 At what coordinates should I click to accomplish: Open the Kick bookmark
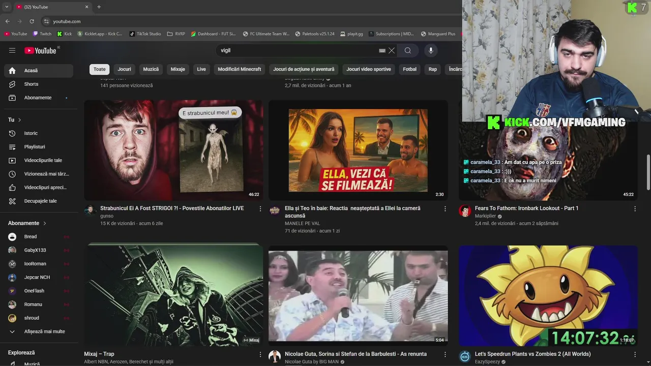[65, 34]
